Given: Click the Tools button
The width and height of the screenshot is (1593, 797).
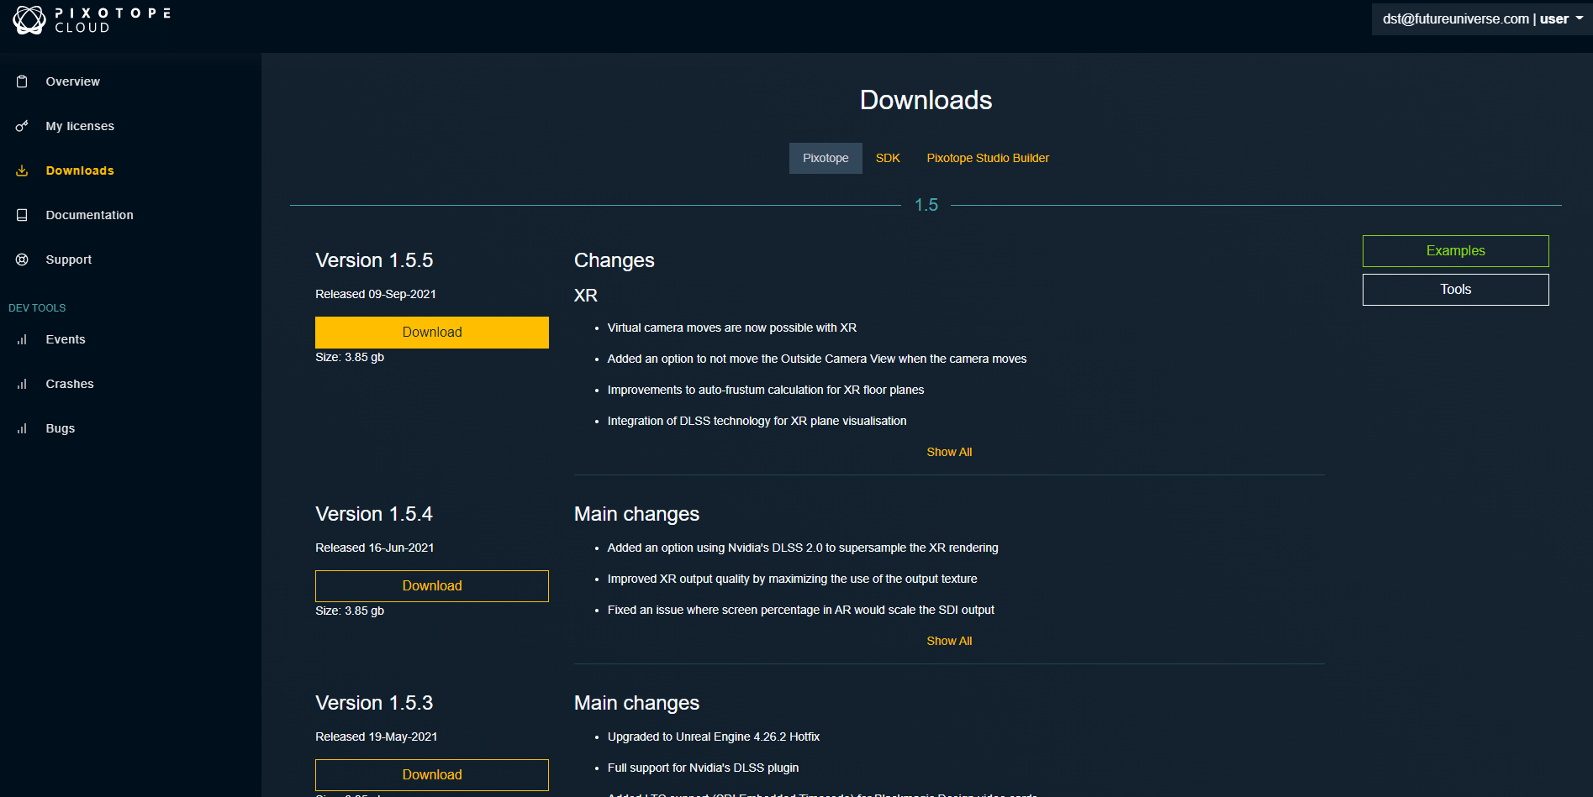Looking at the screenshot, I should click(x=1456, y=290).
